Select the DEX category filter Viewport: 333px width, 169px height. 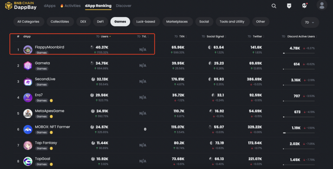click(x=83, y=22)
